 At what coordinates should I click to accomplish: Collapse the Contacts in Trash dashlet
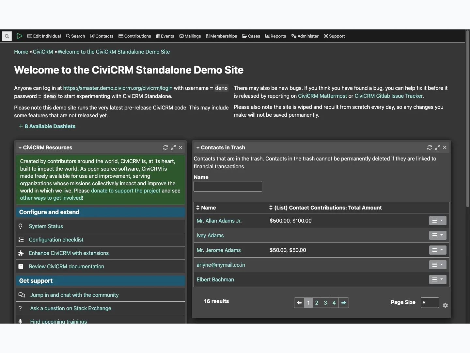click(198, 148)
